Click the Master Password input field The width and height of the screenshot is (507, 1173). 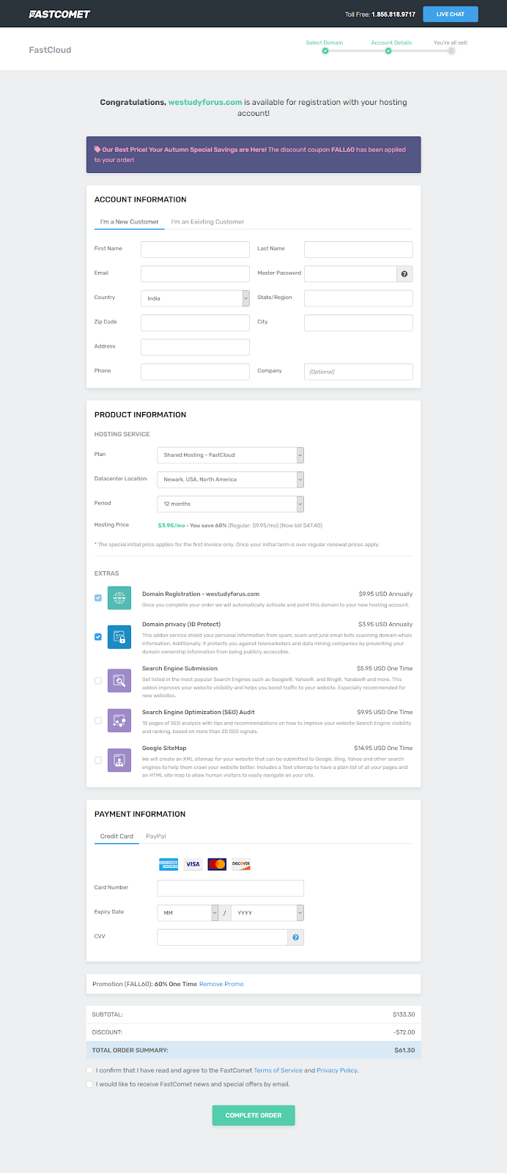pos(350,273)
